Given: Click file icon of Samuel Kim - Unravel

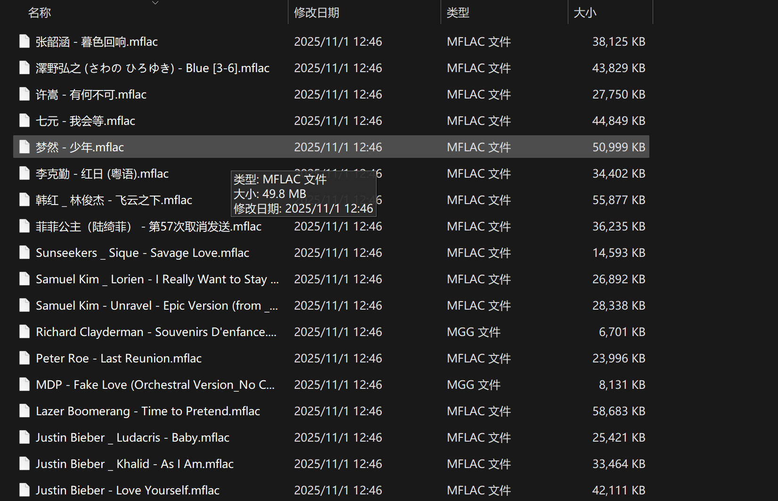Looking at the screenshot, I should (x=25, y=305).
